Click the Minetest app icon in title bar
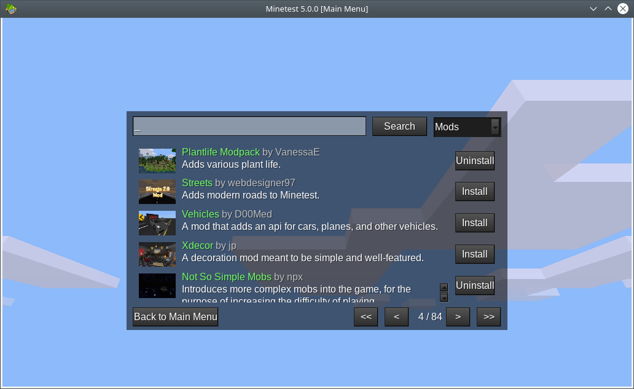 (x=11, y=9)
